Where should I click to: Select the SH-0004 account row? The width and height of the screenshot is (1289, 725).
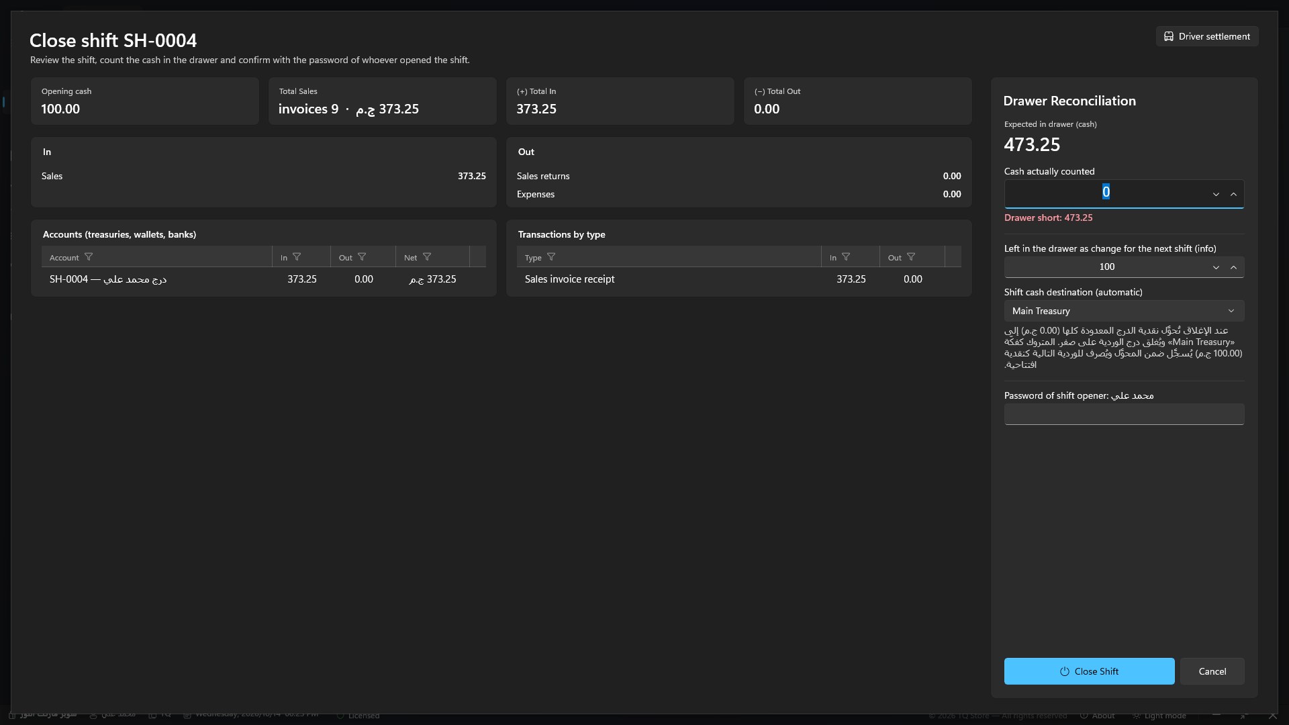click(263, 279)
